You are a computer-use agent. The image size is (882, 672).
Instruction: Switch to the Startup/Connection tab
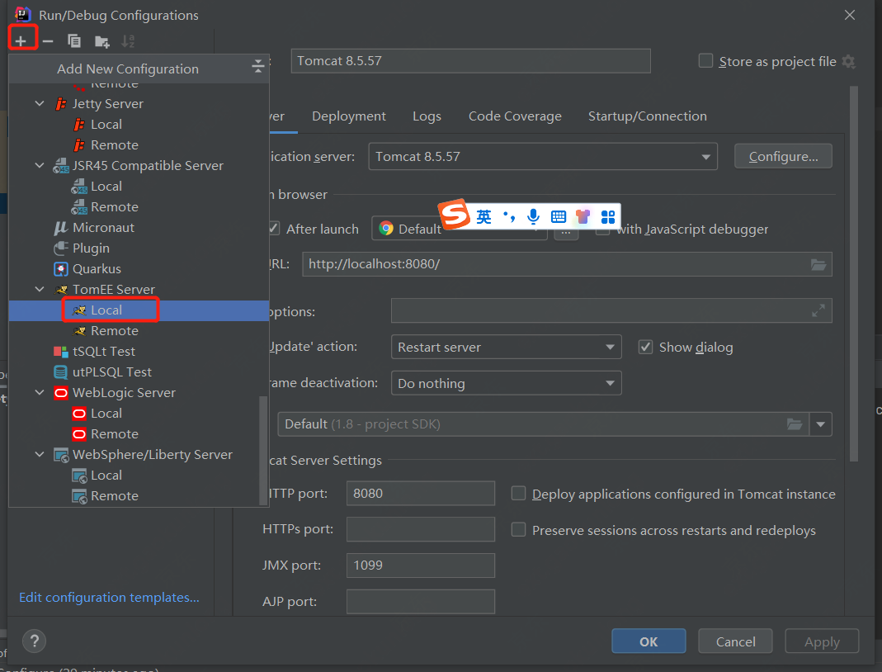pyautogui.click(x=648, y=116)
